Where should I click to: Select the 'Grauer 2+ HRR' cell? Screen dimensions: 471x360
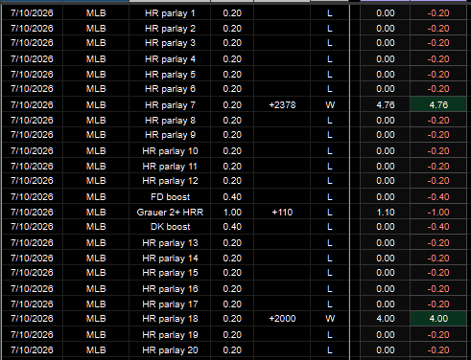point(170,213)
